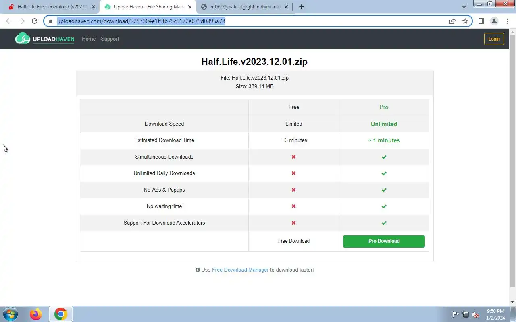
Task: Open the tab search dropdown arrow
Action: coord(464,6)
